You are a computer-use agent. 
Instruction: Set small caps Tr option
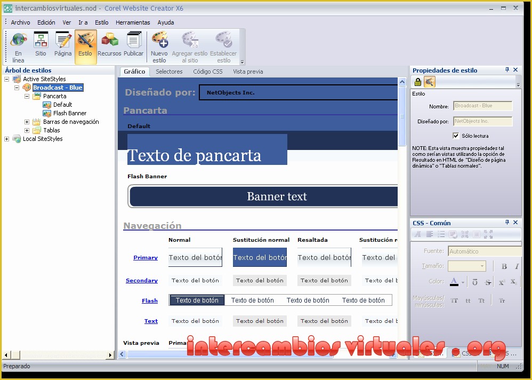(x=502, y=301)
